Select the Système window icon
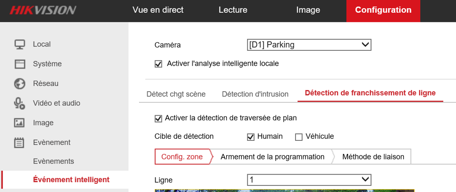 coord(19,64)
